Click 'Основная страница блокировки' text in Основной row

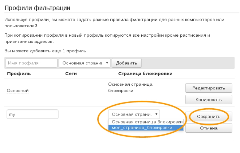[130, 88]
